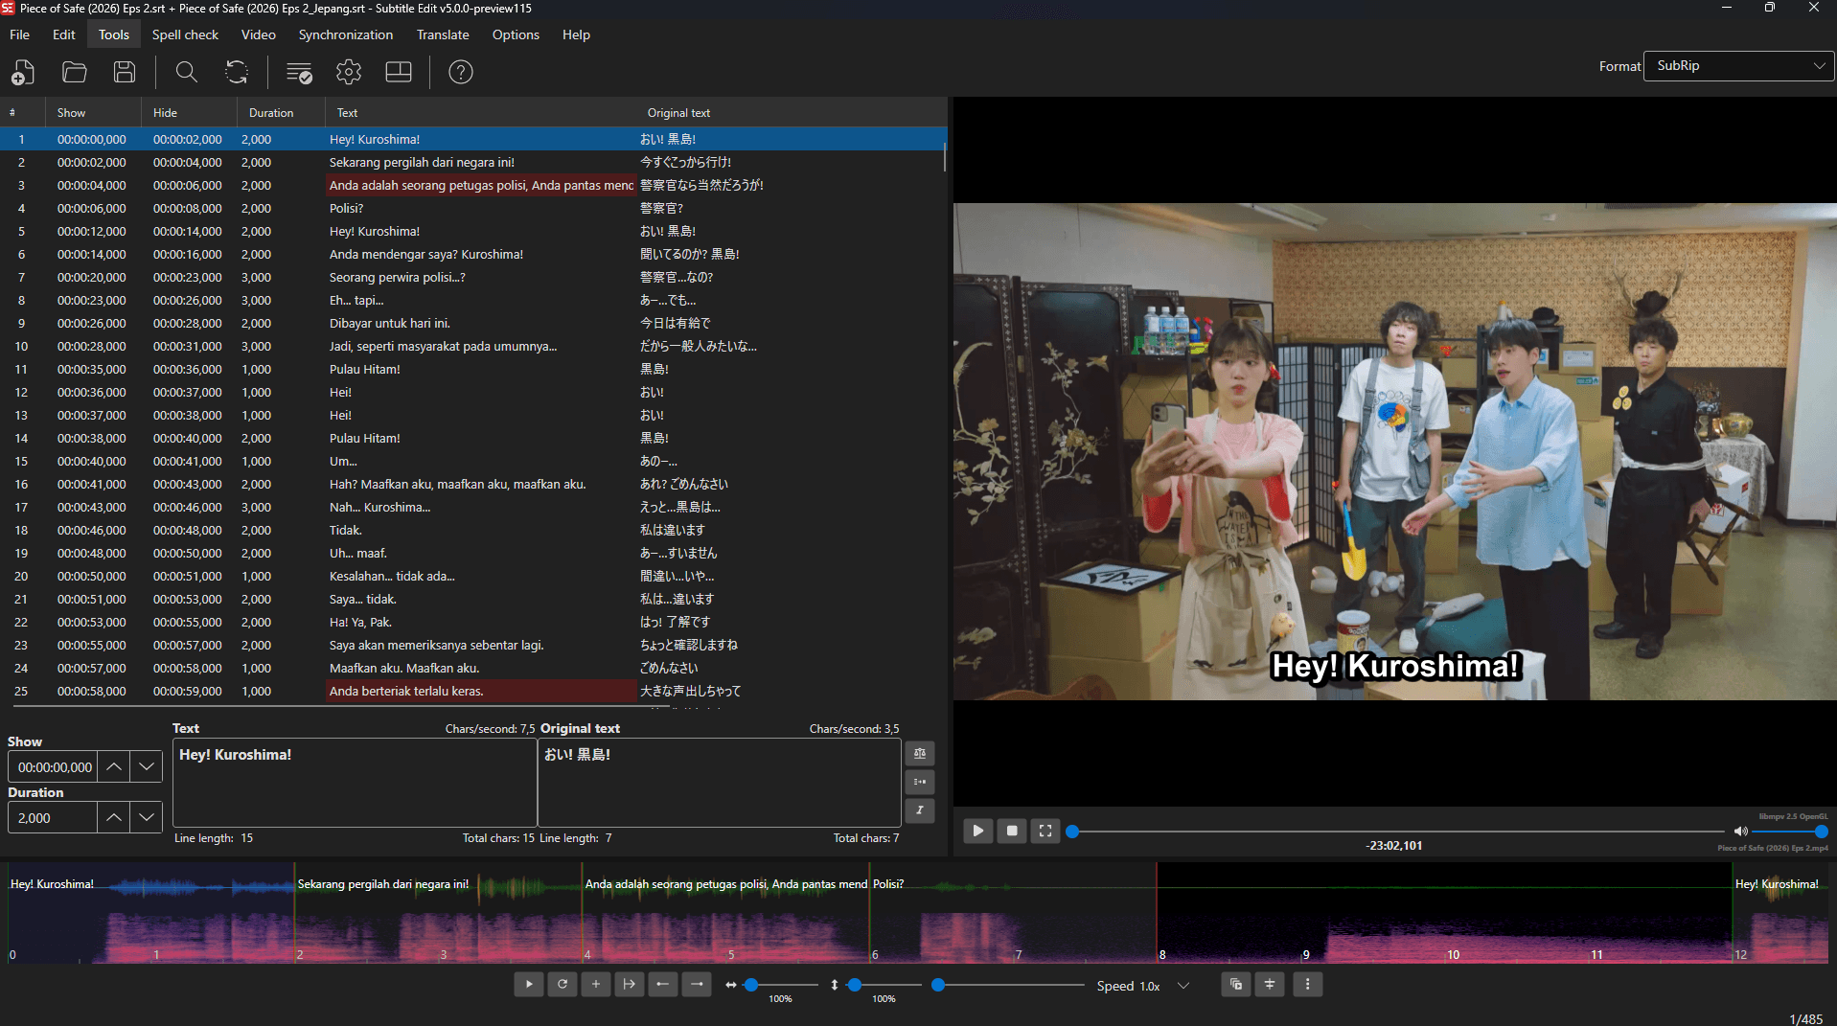Click the Duration value input field
The height and width of the screenshot is (1026, 1837).
[54, 818]
